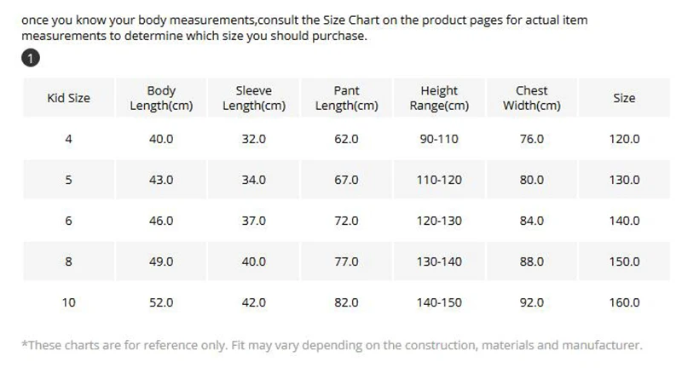Screen dimensions: 682x368
Task: Select the Kid Size column header
Action: [x=69, y=98]
